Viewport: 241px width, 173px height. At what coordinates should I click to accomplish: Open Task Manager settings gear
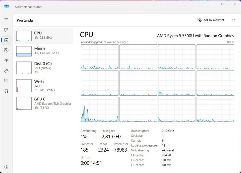click(6, 167)
